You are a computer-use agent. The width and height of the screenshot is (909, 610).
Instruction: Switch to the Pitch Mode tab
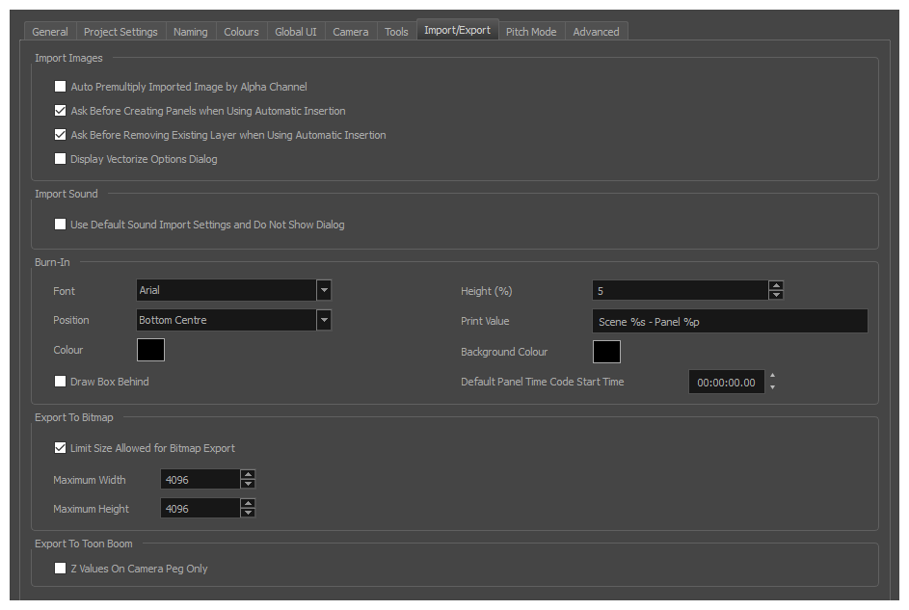(531, 32)
